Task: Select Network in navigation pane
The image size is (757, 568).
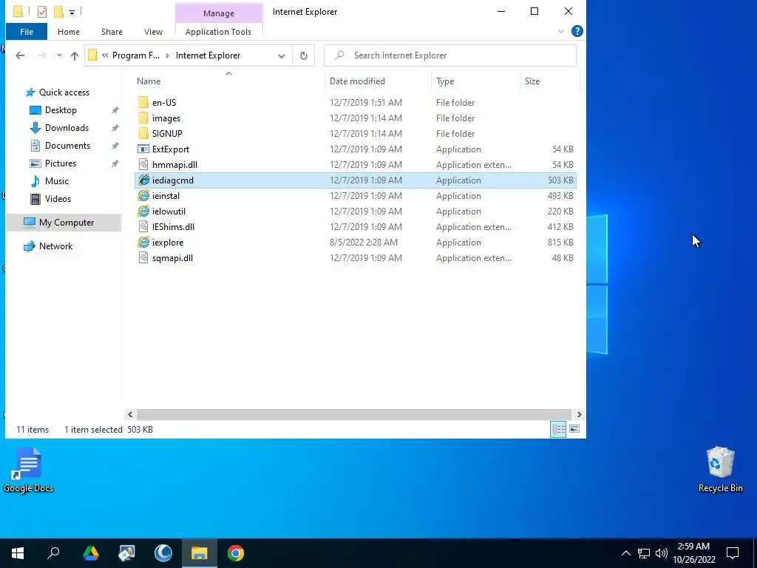Action: point(55,246)
